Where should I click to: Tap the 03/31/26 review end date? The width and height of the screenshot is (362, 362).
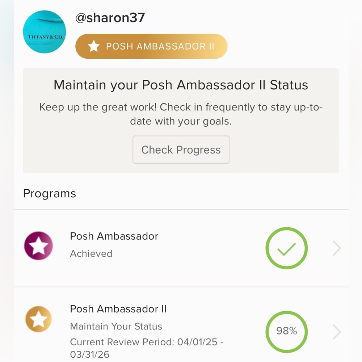(x=89, y=354)
